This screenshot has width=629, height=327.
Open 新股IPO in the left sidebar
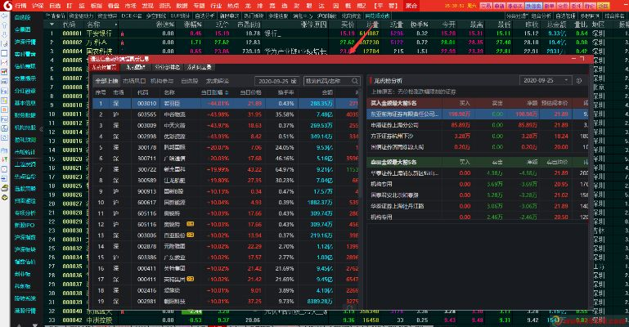[x=25, y=223]
